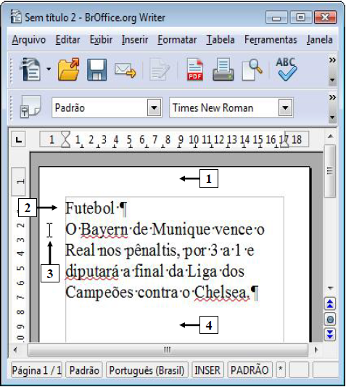Open the Tabela menu
Viewport: 346px width, 387px height.
pos(221,39)
